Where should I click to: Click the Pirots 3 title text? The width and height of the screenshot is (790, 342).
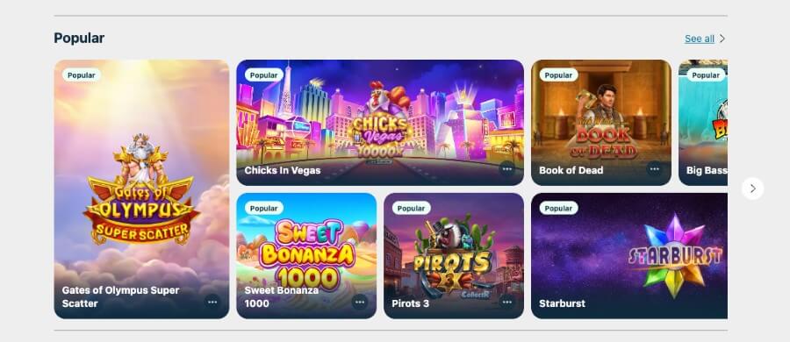[410, 303]
